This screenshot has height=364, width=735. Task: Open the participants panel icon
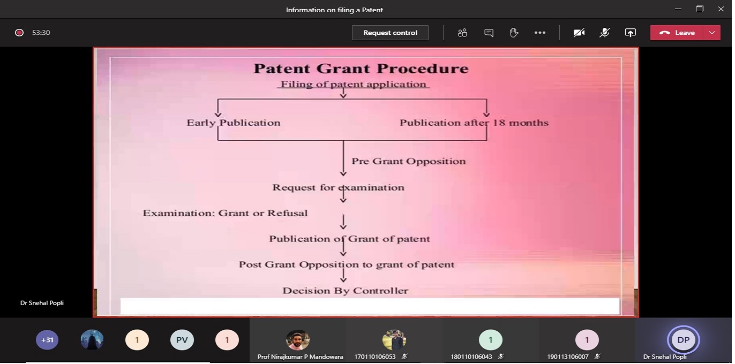pos(462,33)
